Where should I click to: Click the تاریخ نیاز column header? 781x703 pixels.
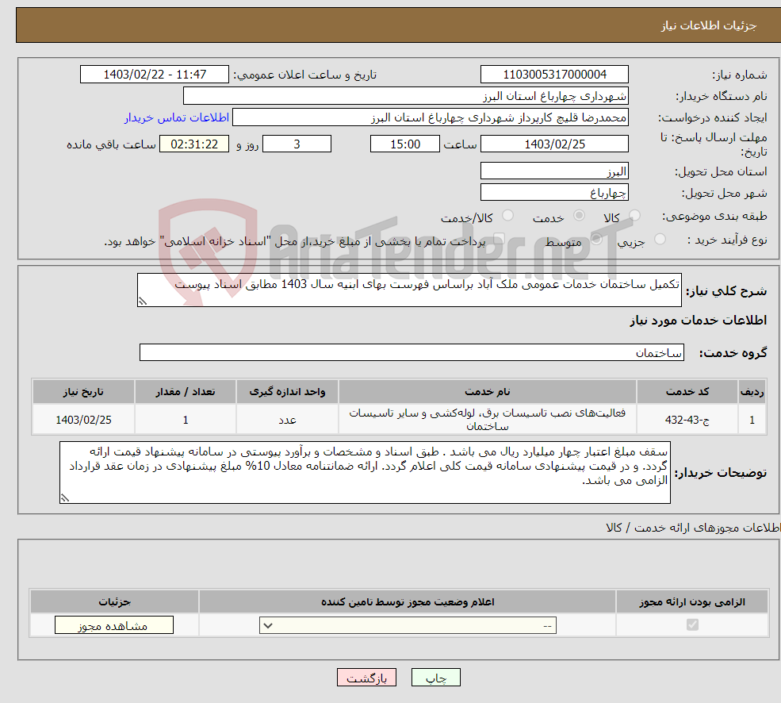point(84,391)
